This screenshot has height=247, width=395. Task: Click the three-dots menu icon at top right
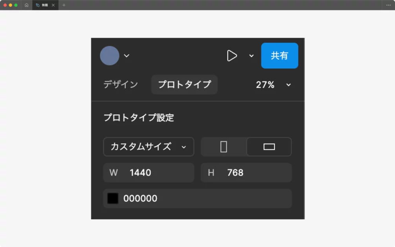point(388,5)
